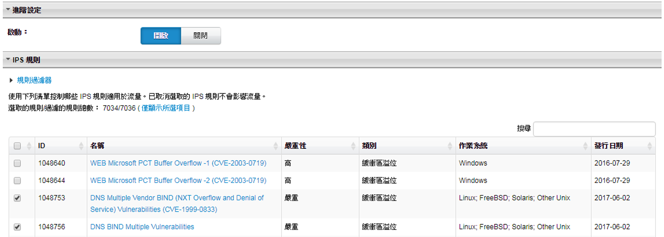Set 啟動 toggle to 開啟
The height and width of the screenshot is (237, 664).
coord(161,36)
